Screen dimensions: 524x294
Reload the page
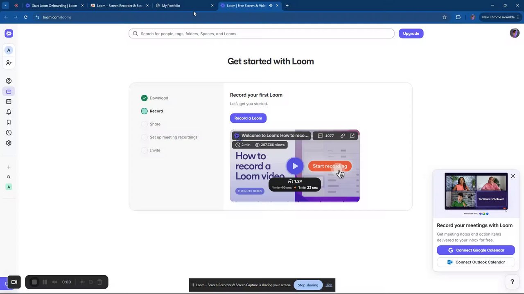tap(25, 17)
